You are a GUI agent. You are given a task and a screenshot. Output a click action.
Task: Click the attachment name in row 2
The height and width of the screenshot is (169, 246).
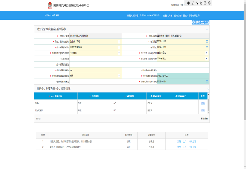tap(65, 147)
